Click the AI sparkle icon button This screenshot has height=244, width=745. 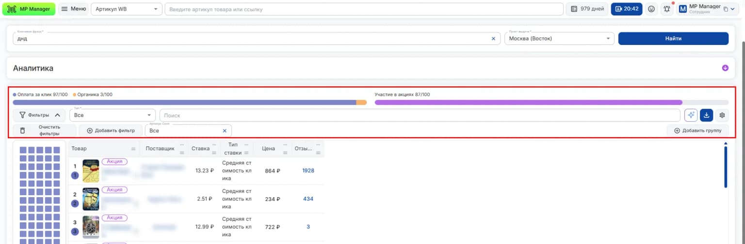click(691, 115)
